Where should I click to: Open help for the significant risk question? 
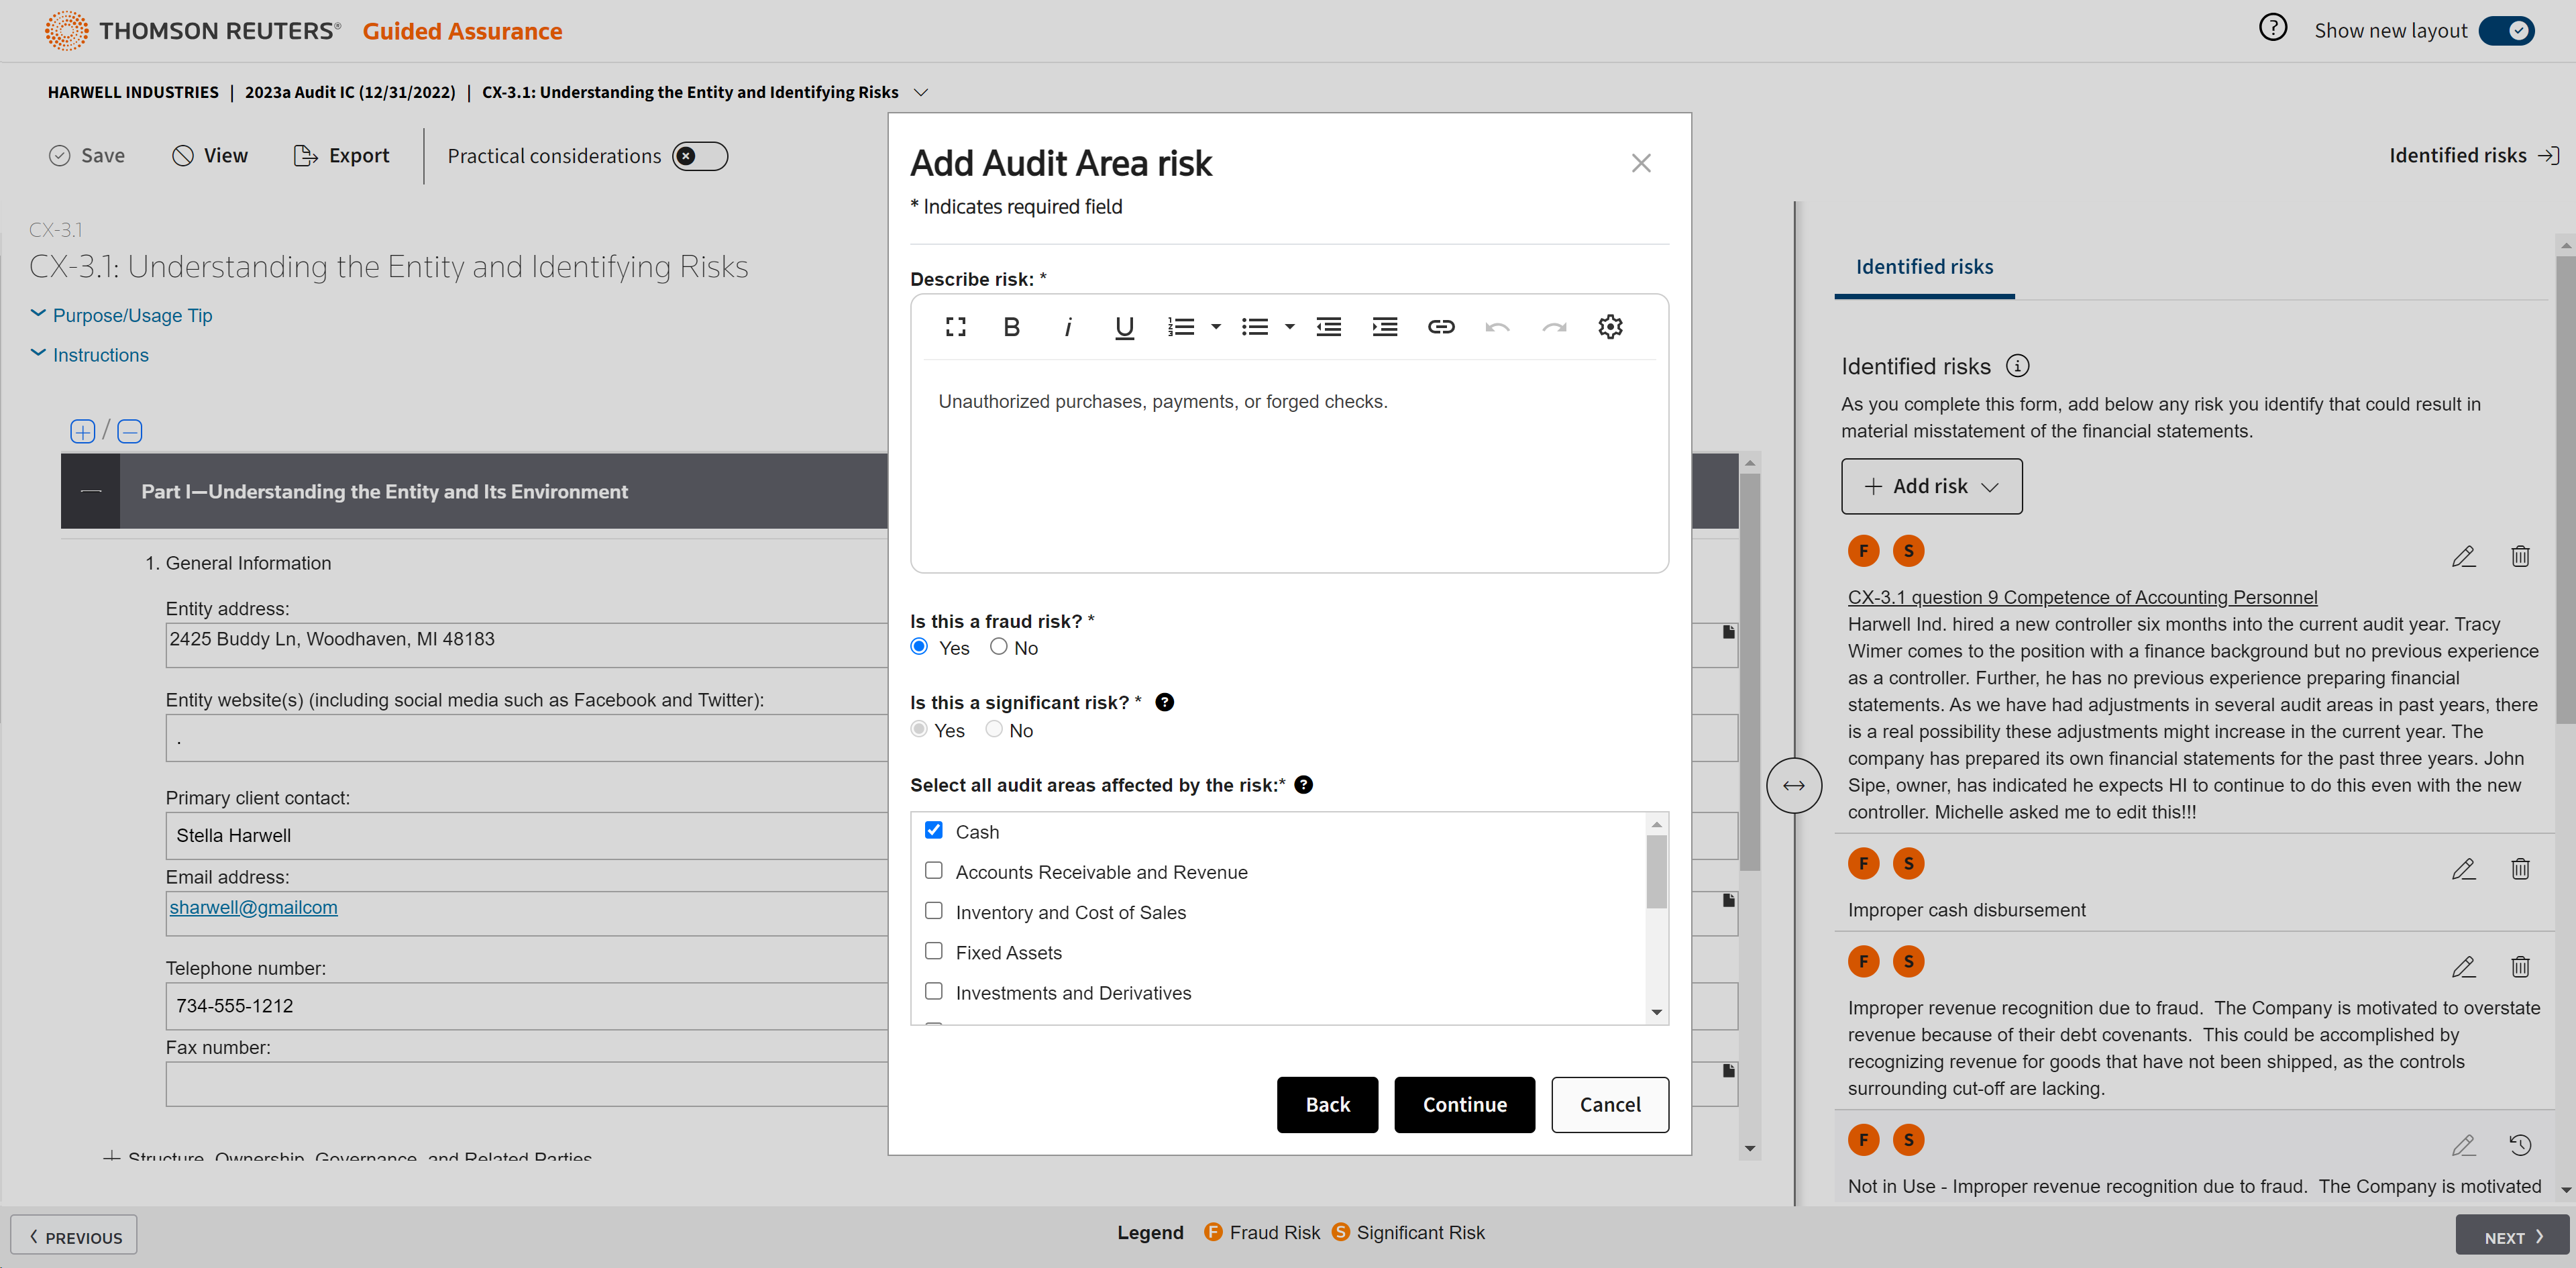pos(1164,702)
